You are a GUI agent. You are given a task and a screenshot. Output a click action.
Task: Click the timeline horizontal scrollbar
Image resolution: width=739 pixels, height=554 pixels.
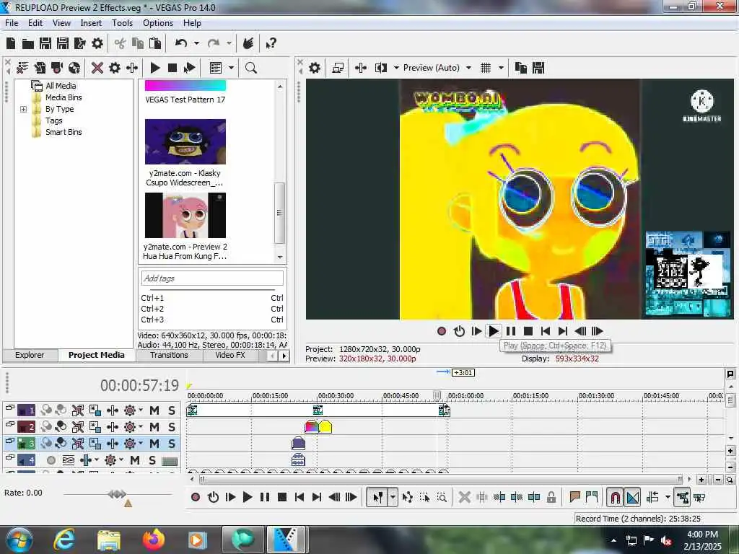(x=440, y=480)
